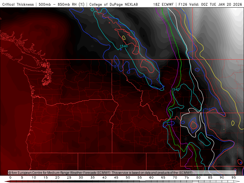The height and width of the screenshot is (183, 244).
Task: Select color scale value 80
Action: (198, 178)
